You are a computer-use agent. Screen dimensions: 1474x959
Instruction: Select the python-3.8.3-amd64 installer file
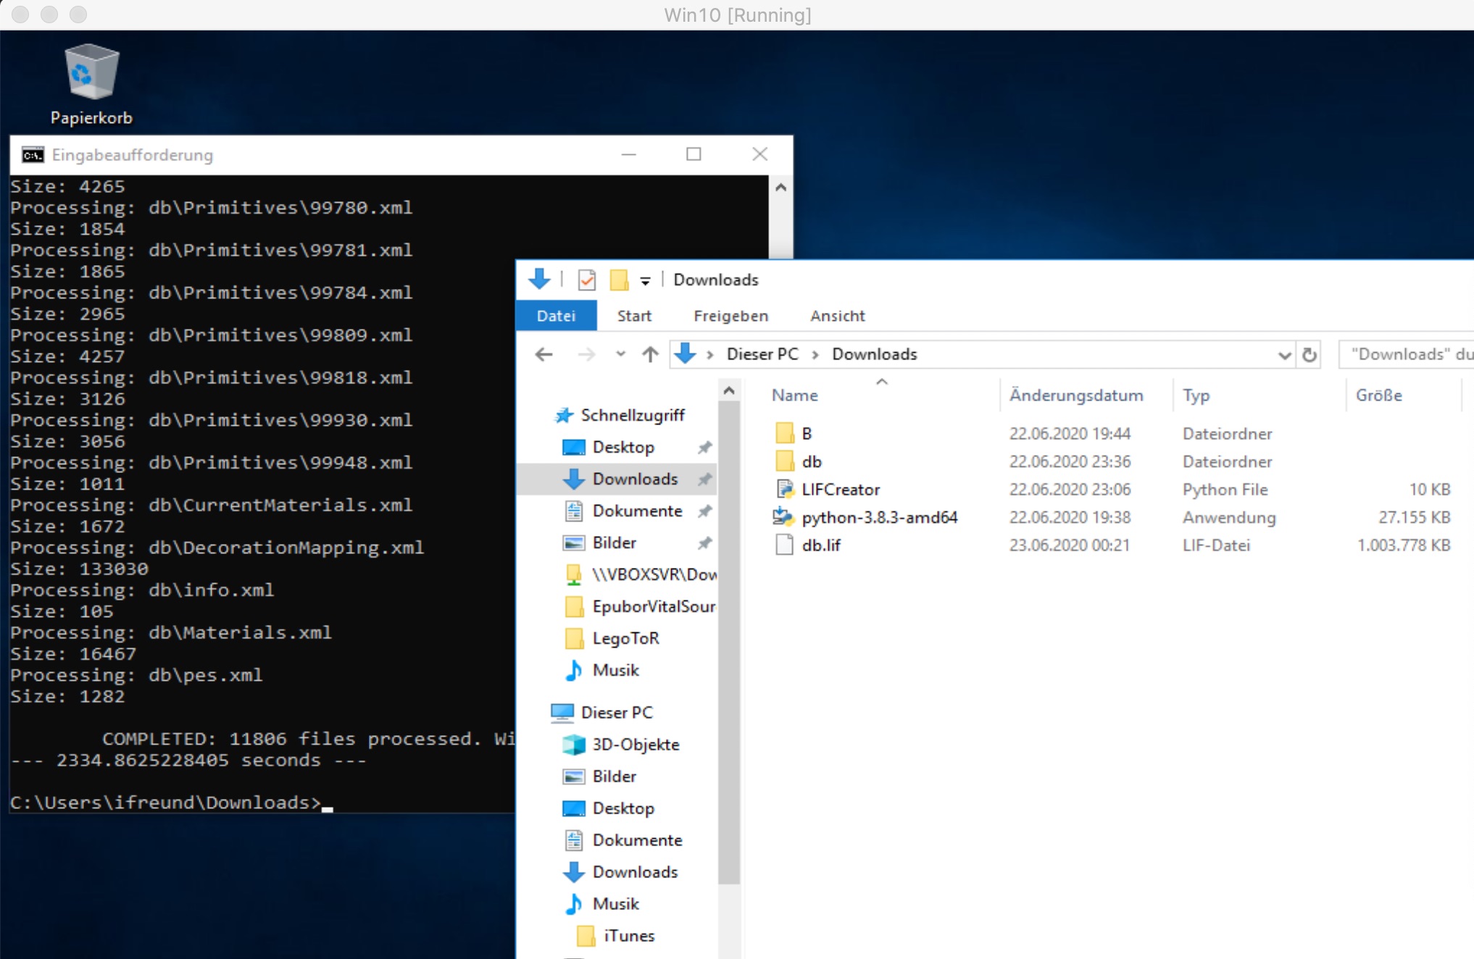879,517
